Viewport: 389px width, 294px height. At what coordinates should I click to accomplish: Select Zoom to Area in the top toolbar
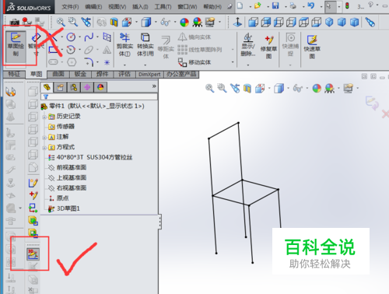[x=73, y=22]
